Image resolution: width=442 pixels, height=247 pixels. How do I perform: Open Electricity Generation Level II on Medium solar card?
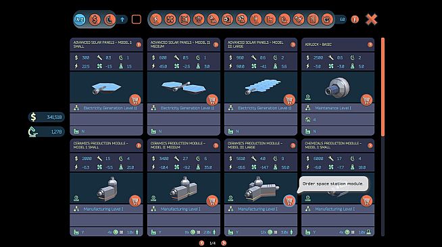187,108
